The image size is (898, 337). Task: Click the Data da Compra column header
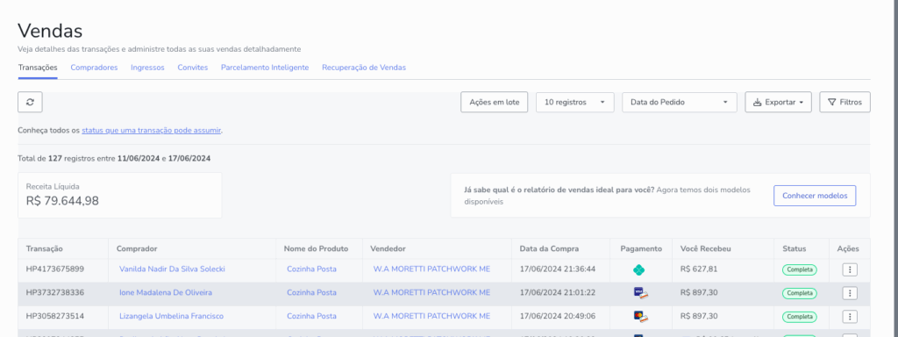(549, 248)
